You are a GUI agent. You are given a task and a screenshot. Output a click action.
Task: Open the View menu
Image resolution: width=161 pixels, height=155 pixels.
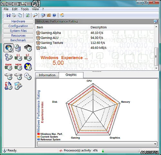coord(35,9)
